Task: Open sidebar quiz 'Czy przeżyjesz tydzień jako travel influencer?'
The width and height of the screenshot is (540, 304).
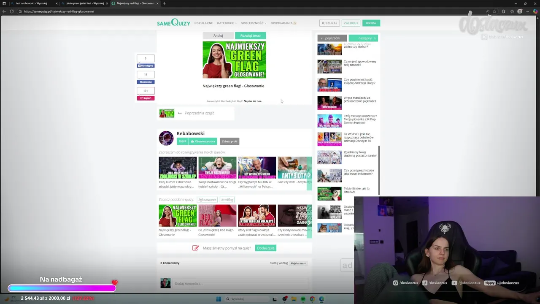Action: pos(347,175)
